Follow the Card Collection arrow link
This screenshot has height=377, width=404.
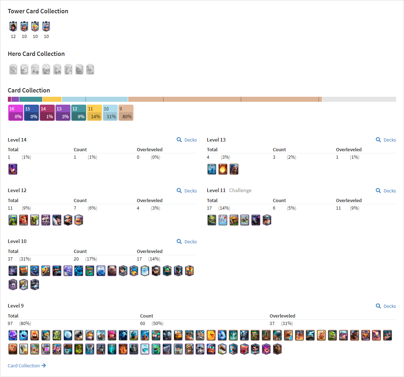(x=27, y=366)
